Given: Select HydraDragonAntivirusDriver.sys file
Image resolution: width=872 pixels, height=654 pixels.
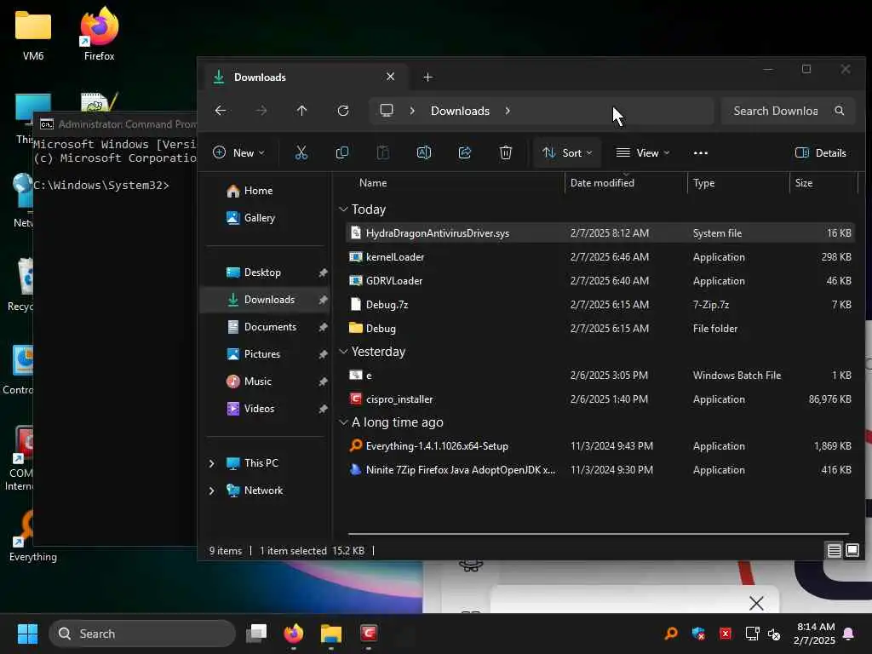Looking at the screenshot, I should (x=600, y=233).
